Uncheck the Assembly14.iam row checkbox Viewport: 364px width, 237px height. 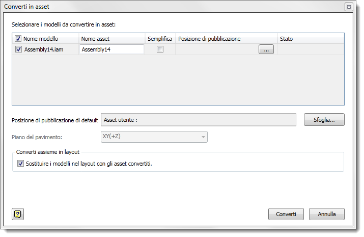pos(18,49)
